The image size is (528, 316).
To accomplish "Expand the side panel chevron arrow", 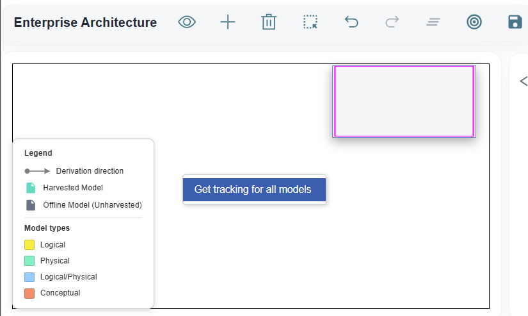I will click(x=524, y=81).
